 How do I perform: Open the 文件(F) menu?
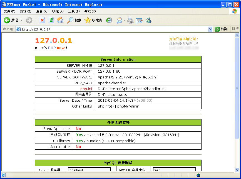click(x=9, y=11)
